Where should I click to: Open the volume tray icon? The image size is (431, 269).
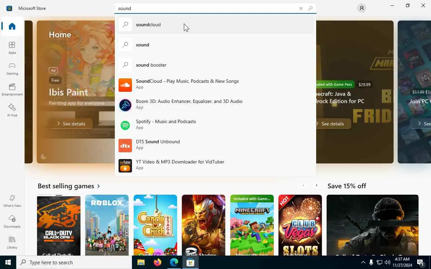(x=388, y=262)
